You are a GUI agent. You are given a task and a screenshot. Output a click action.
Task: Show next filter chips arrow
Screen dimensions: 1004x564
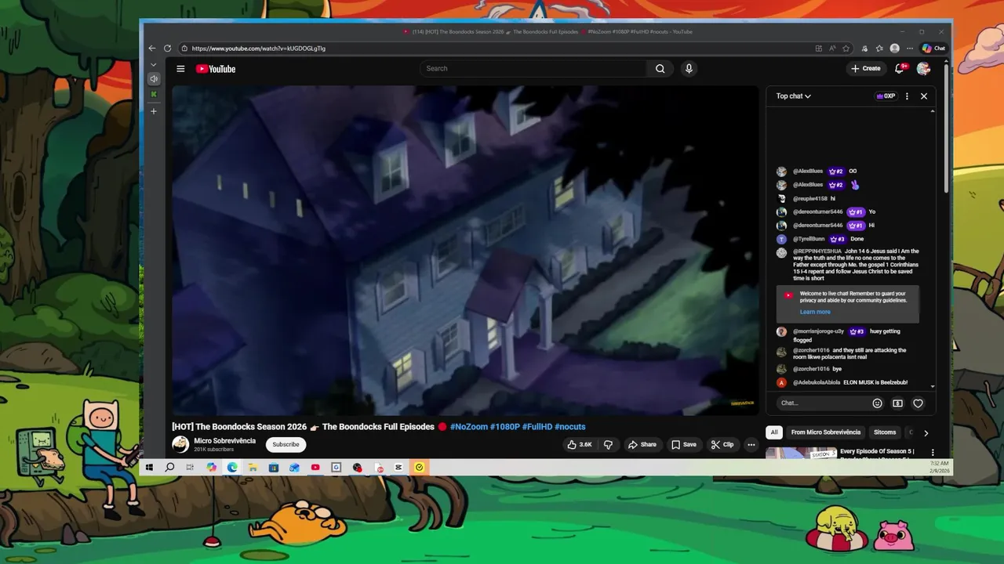click(926, 432)
